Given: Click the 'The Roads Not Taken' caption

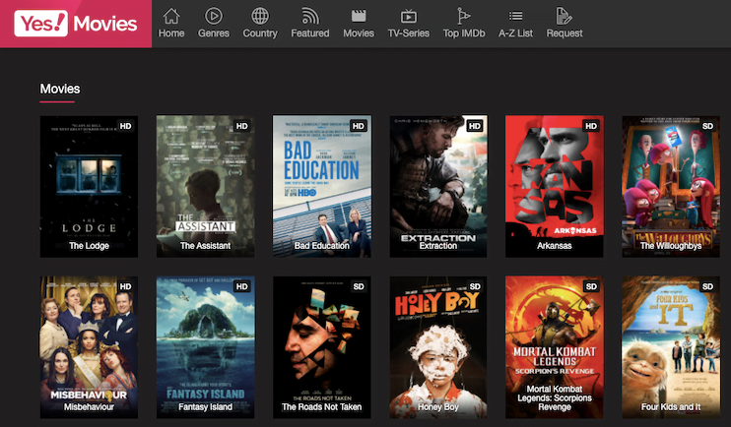Looking at the screenshot, I should pyautogui.click(x=322, y=407).
